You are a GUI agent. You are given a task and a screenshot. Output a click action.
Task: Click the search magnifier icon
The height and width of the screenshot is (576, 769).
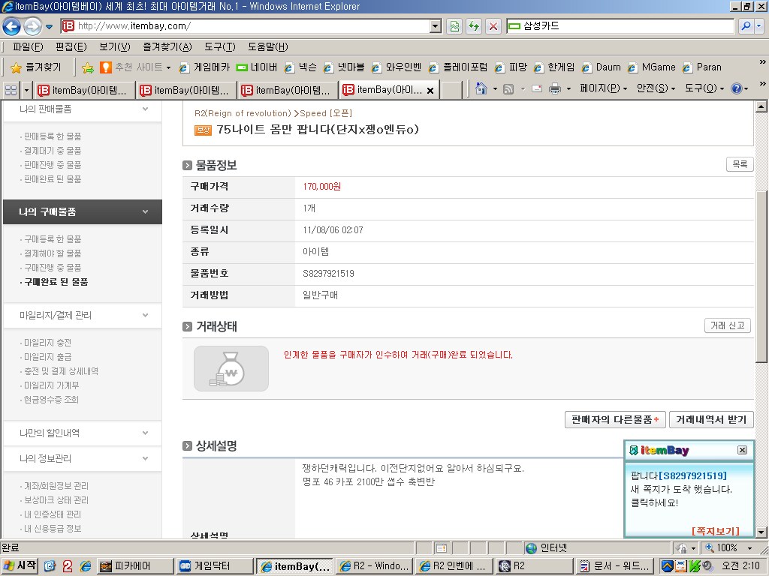click(746, 26)
